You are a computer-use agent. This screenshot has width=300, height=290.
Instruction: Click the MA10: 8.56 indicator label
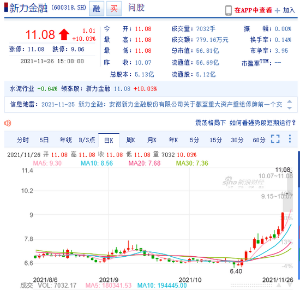[x=97, y=163]
